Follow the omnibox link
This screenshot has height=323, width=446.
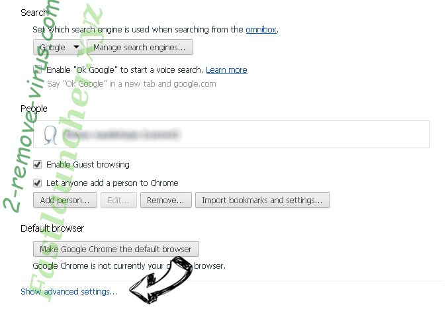pyautogui.click(x=261, y=30)
